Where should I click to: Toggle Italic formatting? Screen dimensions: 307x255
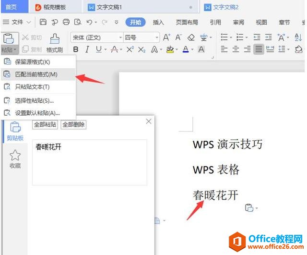click(x=87, y=49)
